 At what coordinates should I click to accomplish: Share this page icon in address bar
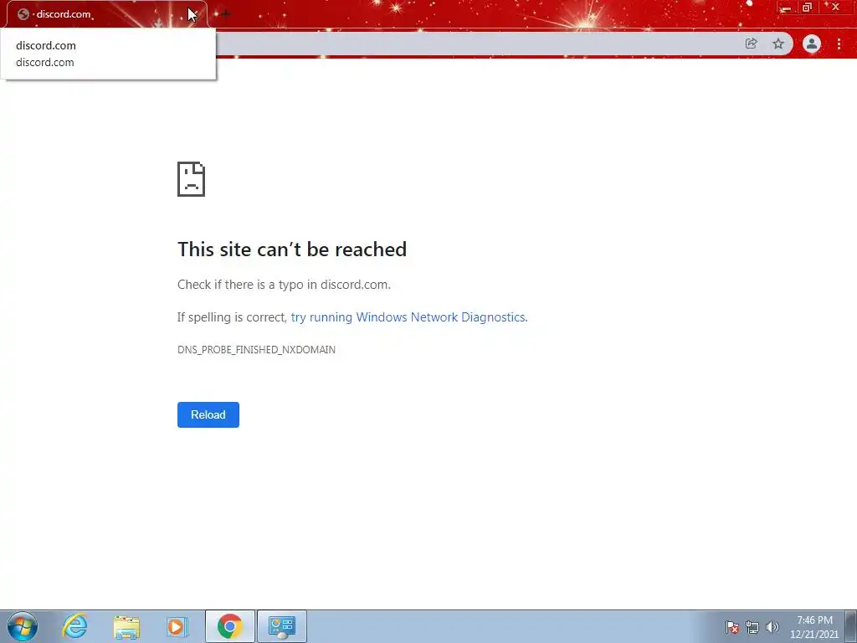751,44
